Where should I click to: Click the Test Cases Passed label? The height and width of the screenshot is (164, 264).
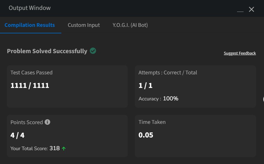click(x=32, y=73)
